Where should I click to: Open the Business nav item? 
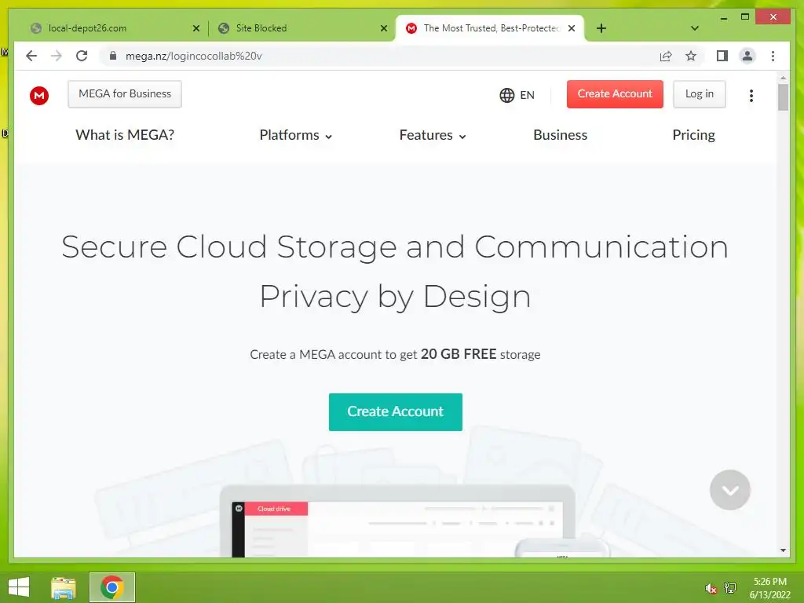tap(560, 135)
